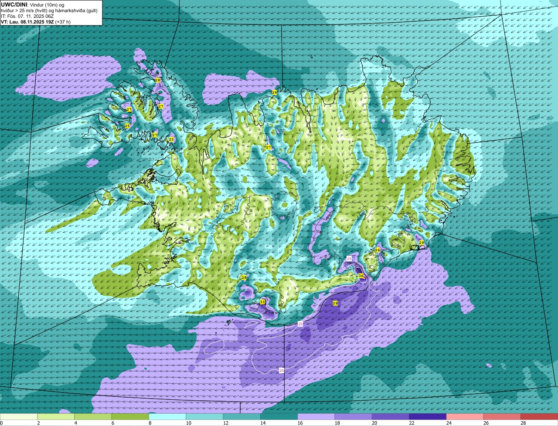Pick the pale cyan swatch between 8 and 10

[167, 416]
